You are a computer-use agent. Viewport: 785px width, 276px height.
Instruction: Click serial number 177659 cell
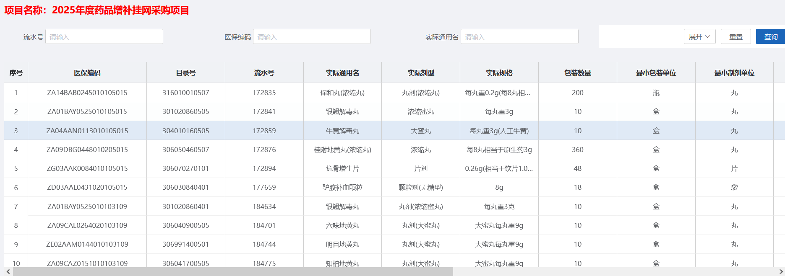[264, 187]
